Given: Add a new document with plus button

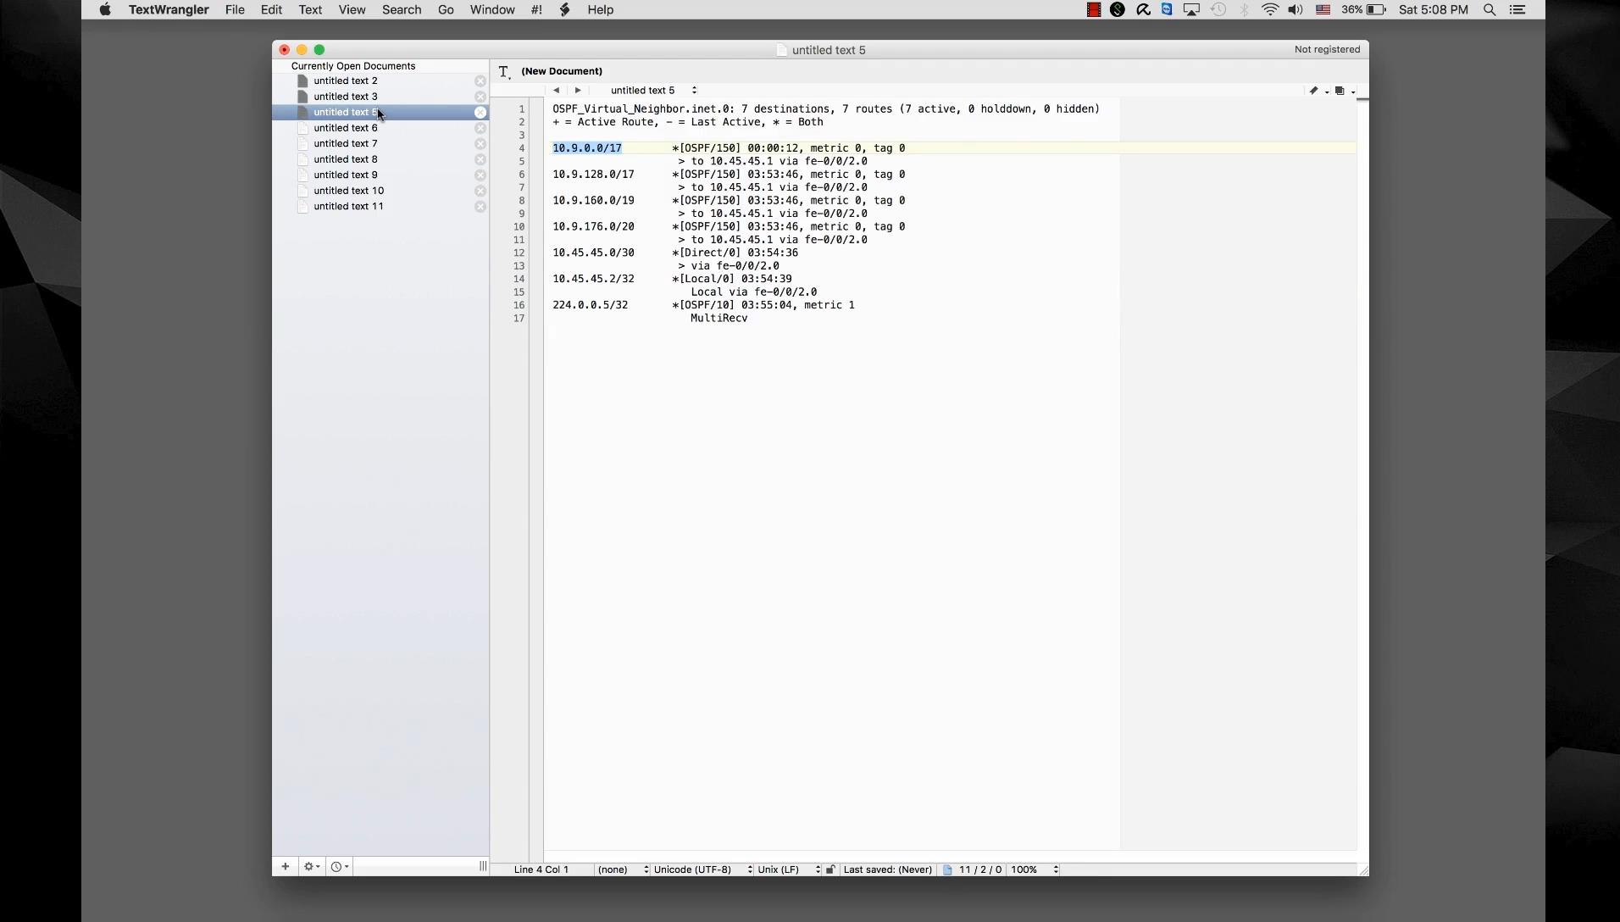Looking at the screenshot, I should coord(286,866).
